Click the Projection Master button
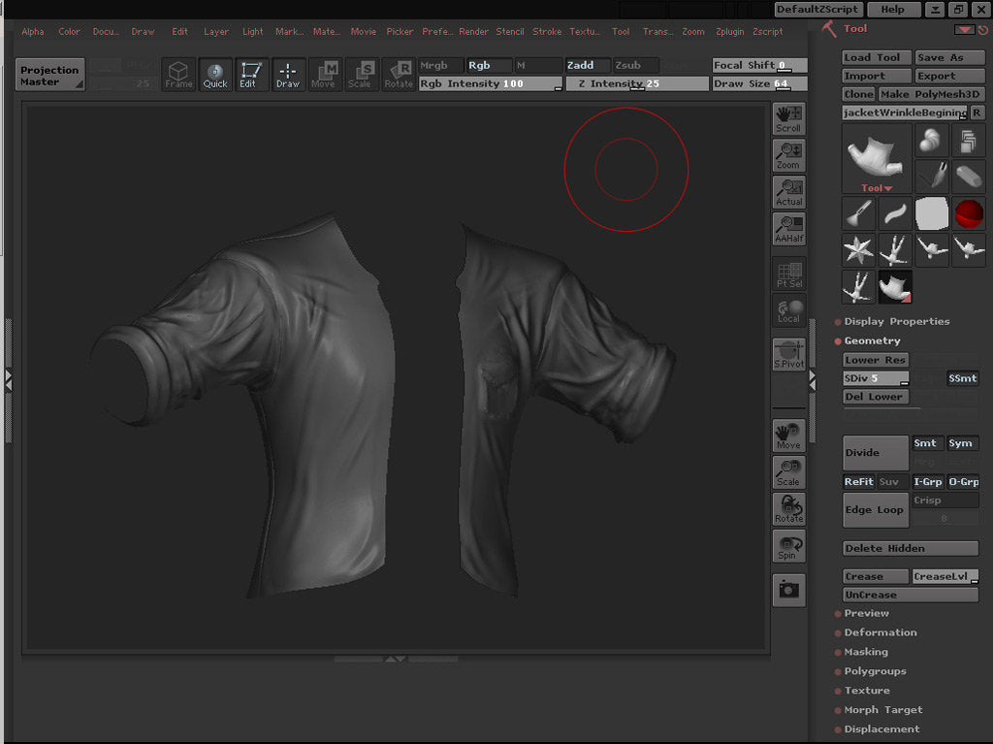Viewport: 993px width, 744px height. point(50,75)
